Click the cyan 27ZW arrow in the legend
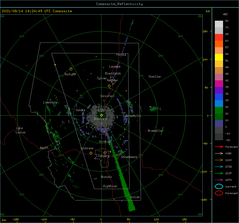This screenshot has width=239, height=223. 219,167
